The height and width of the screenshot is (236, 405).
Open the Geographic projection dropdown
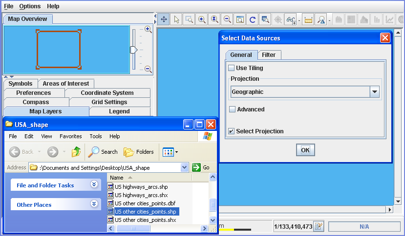(375, 92)
